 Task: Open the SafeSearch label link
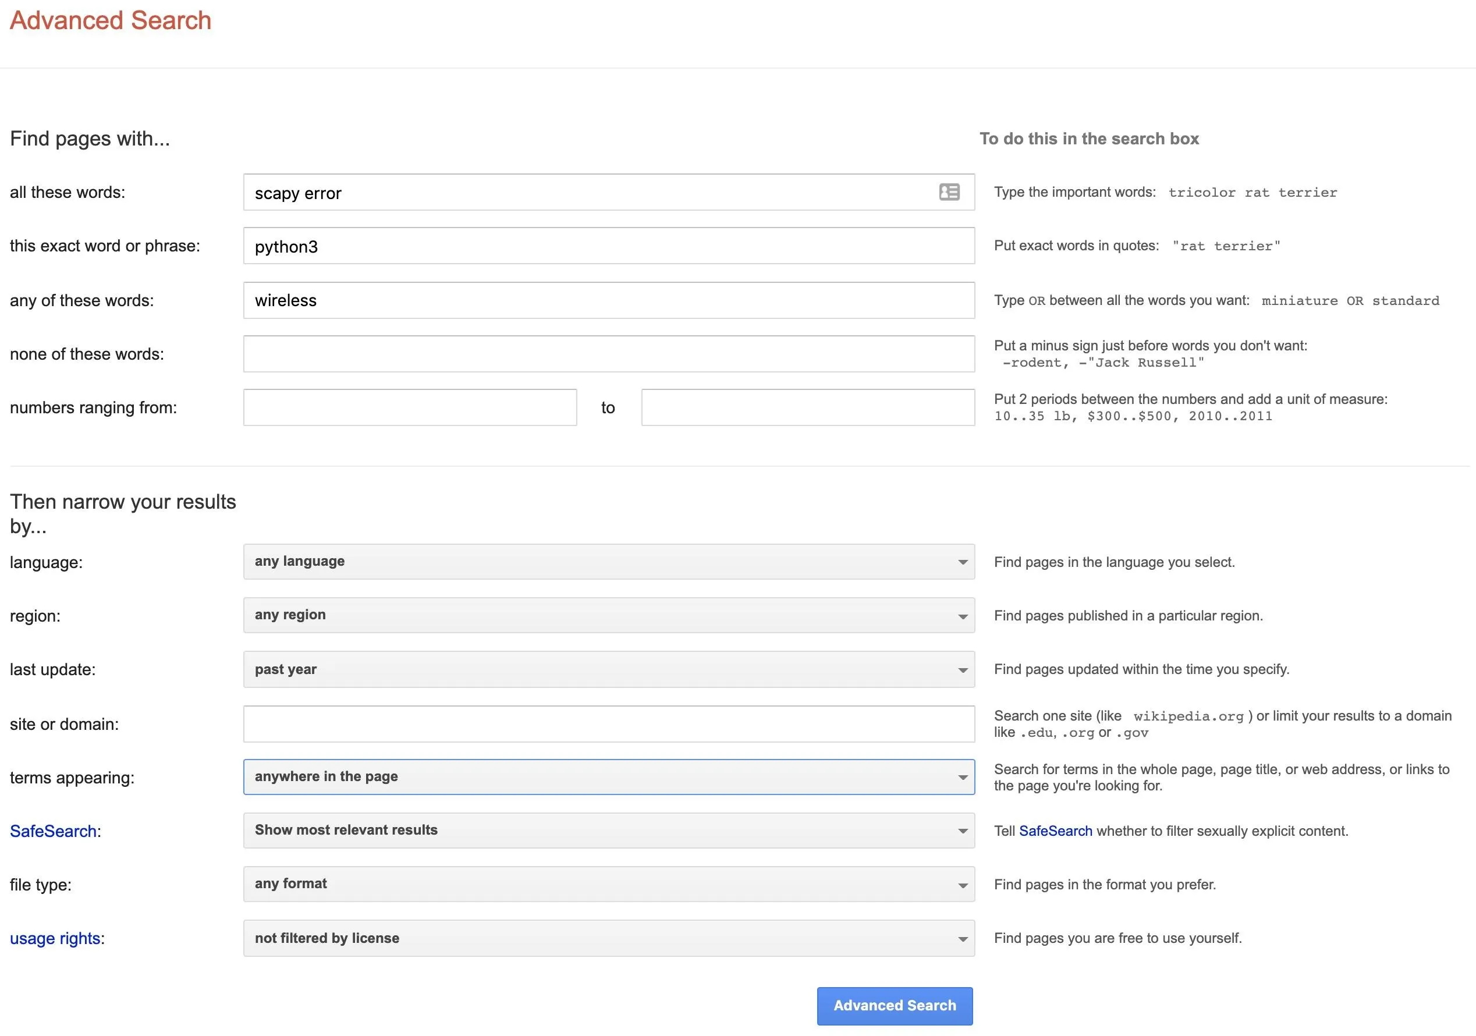[53, 831]
